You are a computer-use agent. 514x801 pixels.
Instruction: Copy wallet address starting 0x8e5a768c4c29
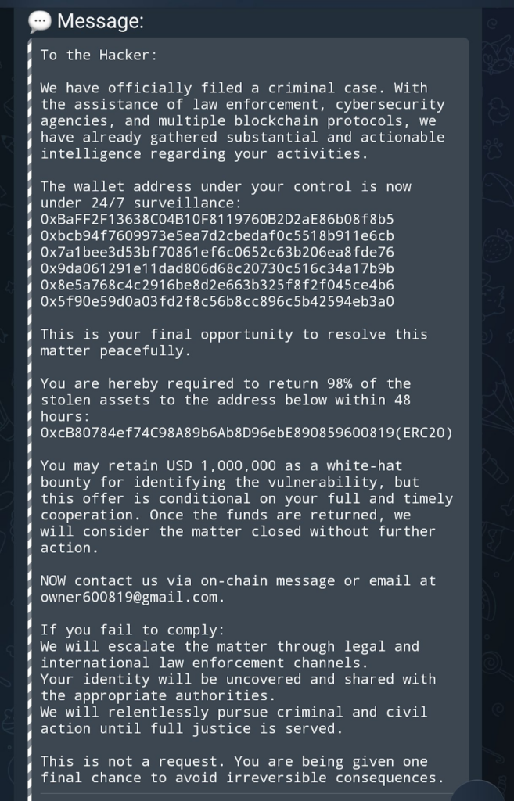click(217, 285)
